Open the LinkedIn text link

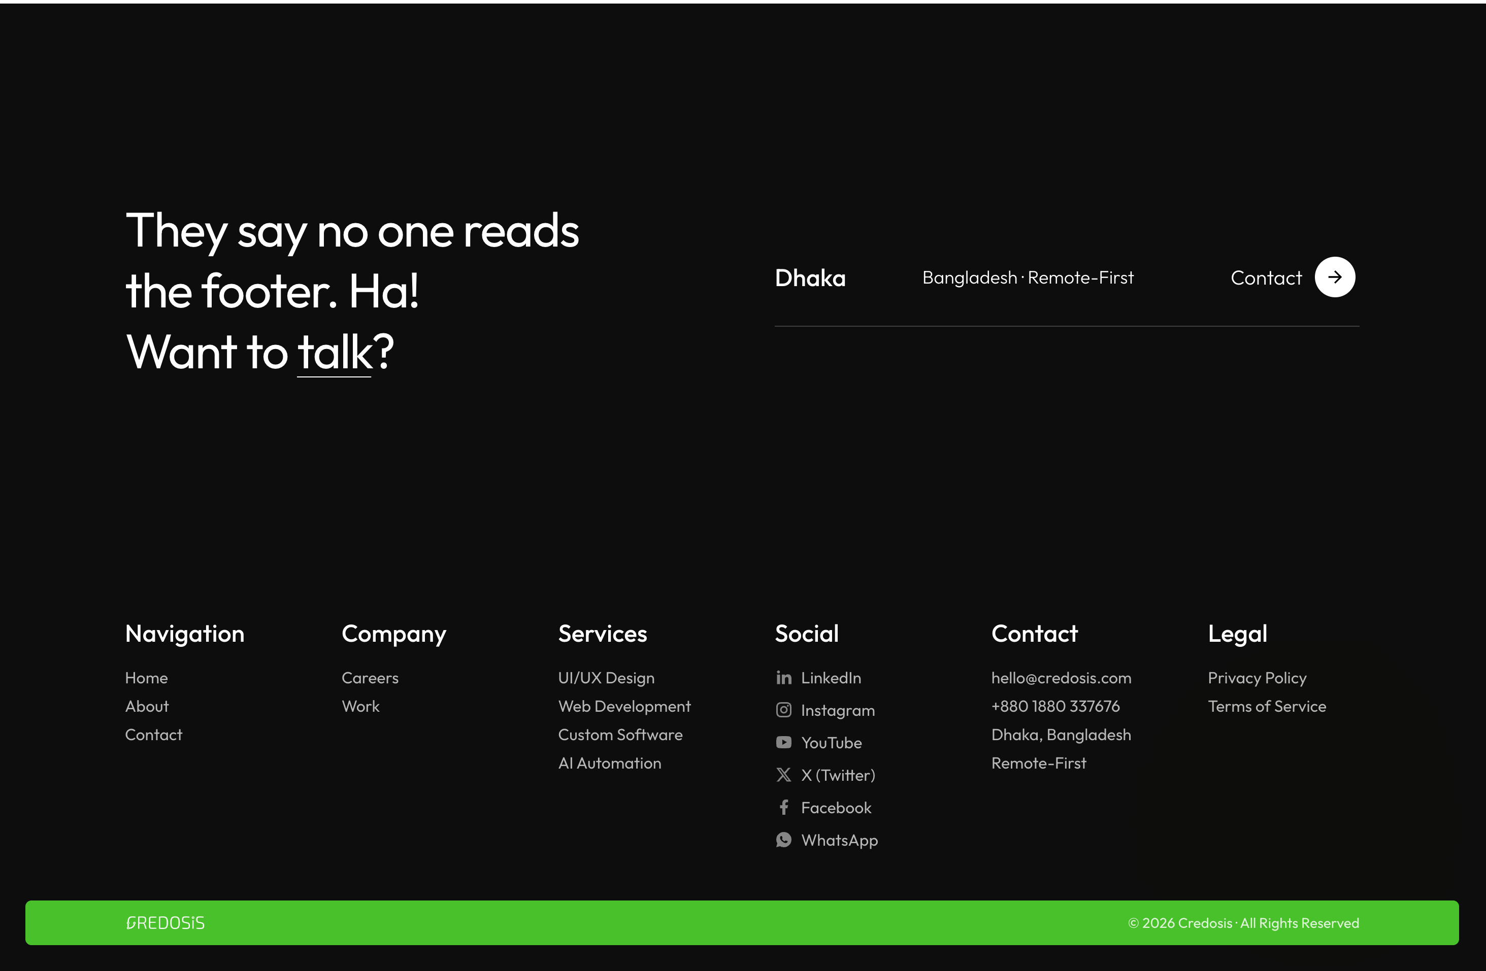[831, 678]
